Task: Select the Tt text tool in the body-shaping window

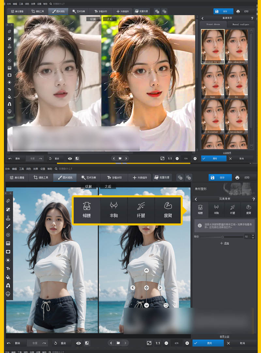Action: [8, 269]
